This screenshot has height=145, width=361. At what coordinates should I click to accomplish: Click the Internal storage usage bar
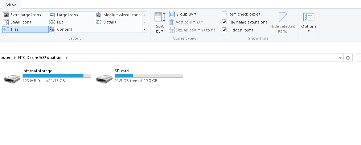pos(57,76)
